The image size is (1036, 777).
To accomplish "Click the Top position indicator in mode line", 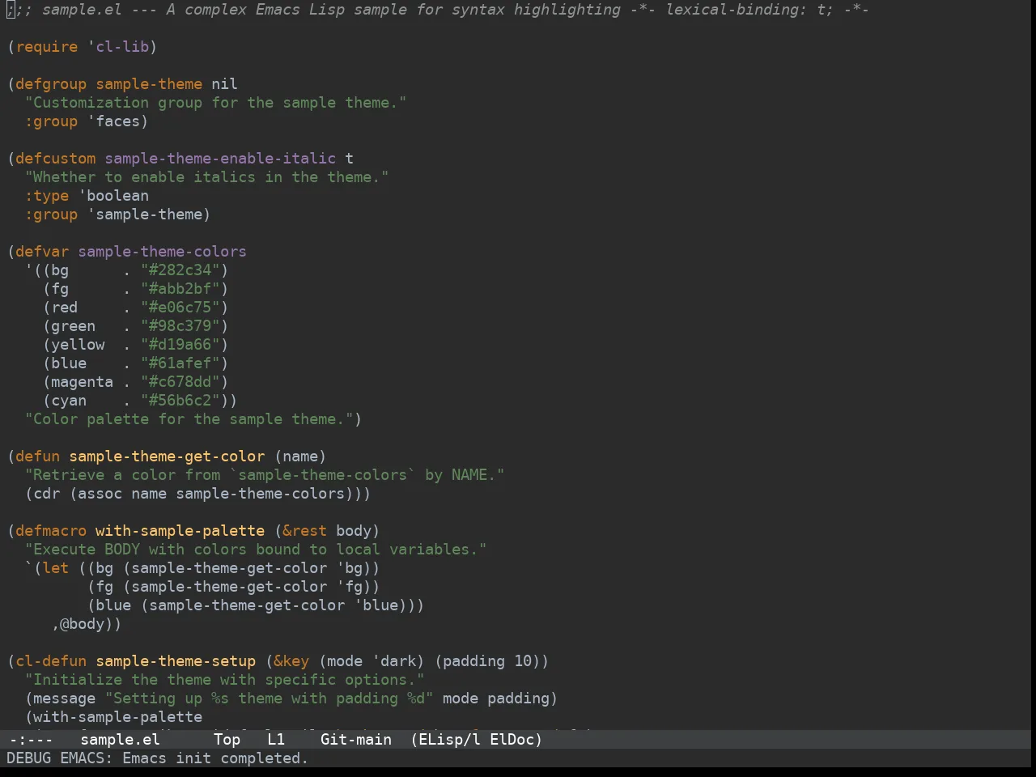I will [227, 739].
